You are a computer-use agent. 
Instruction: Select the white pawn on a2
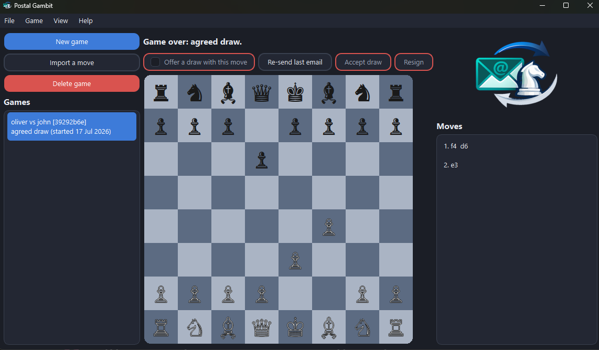click(161, 294)
